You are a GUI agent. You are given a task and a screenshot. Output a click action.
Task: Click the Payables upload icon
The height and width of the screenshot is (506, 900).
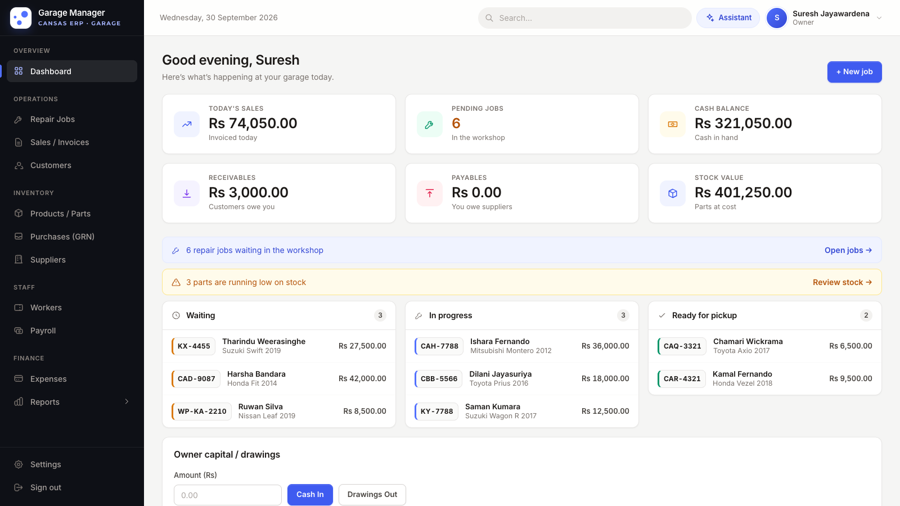coord(430,193)
